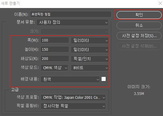Open the width unit 밀리미터 dropdown
Screen dimensions: 163x116
(90, 40)
